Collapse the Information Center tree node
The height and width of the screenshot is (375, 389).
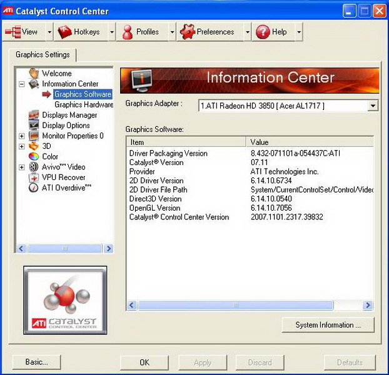pos(22,84)
